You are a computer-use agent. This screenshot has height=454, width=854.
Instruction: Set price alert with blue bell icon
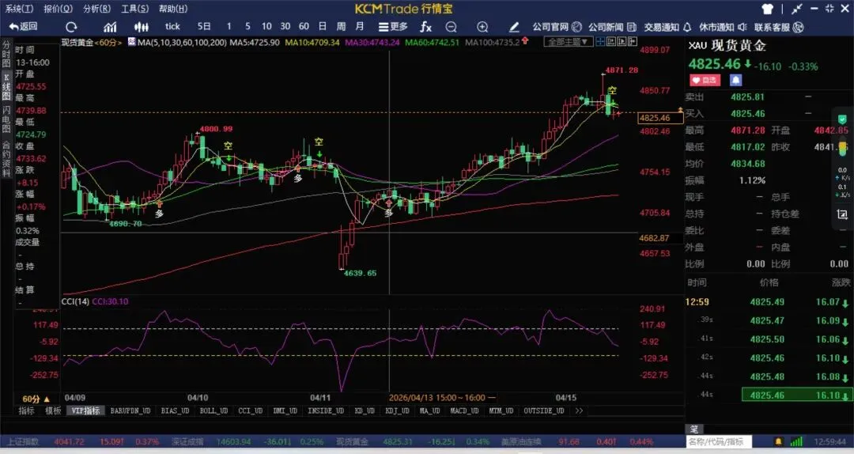[x=735, y=81]
